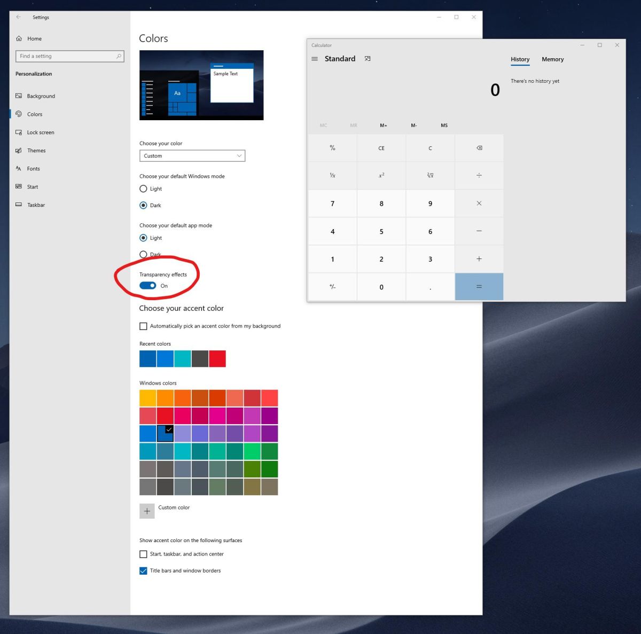Open the Background personalization page
Viewport: 641px width, 634px height.
tap(41, 96)
